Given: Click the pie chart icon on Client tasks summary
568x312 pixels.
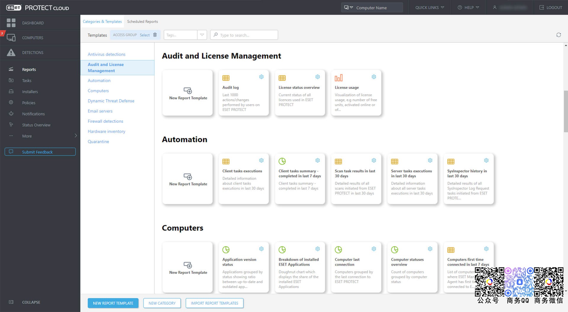Looking at the screenshot, I should pos(282,161).
